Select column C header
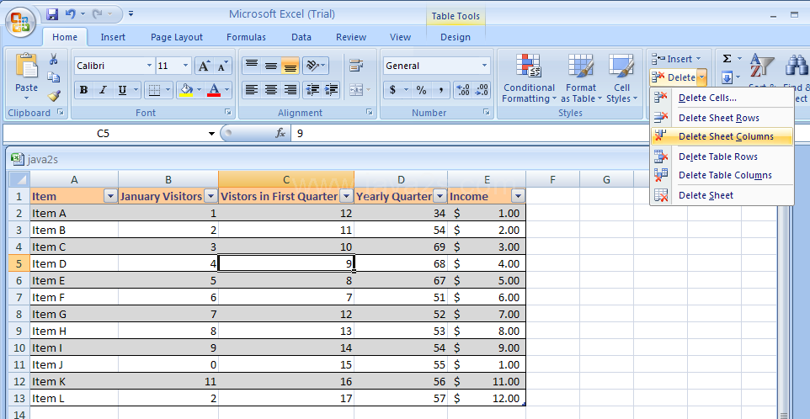810x419 pixels. coord(286,179)
